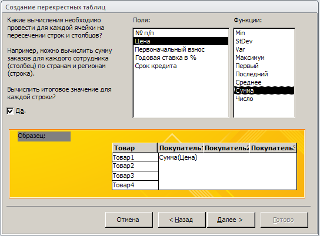This screenshot has width=320, height=236.
Task: Choose the Min function
Action: pyautogui.click(x=264, y=33)
